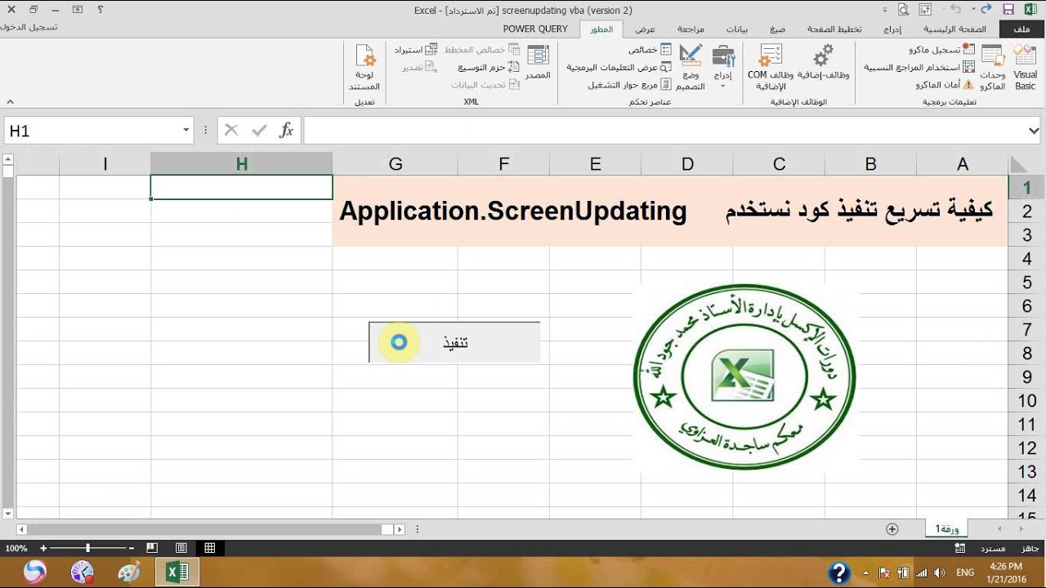Click Expansion Packs (حزم التوسيع)
The width and height of the screenshot is (1046, 588).
pos(488,67)
